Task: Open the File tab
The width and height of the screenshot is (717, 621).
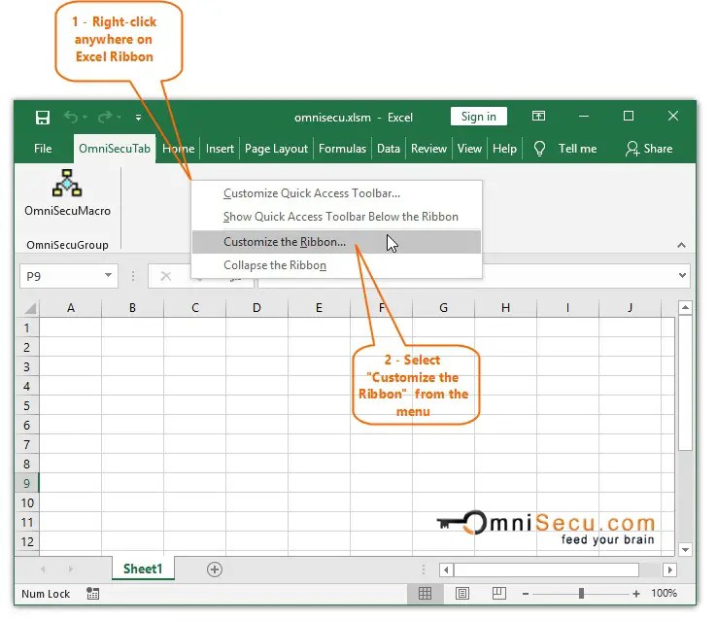Action: [43, 149]
